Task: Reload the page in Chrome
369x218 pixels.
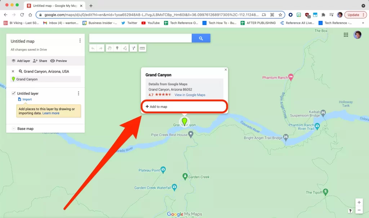Action: click(22, 15)
